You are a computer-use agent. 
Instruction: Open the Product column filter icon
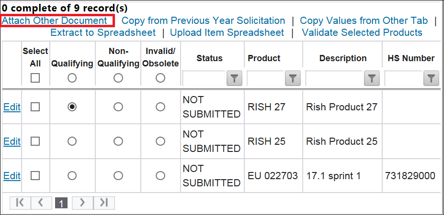(293, 78)
